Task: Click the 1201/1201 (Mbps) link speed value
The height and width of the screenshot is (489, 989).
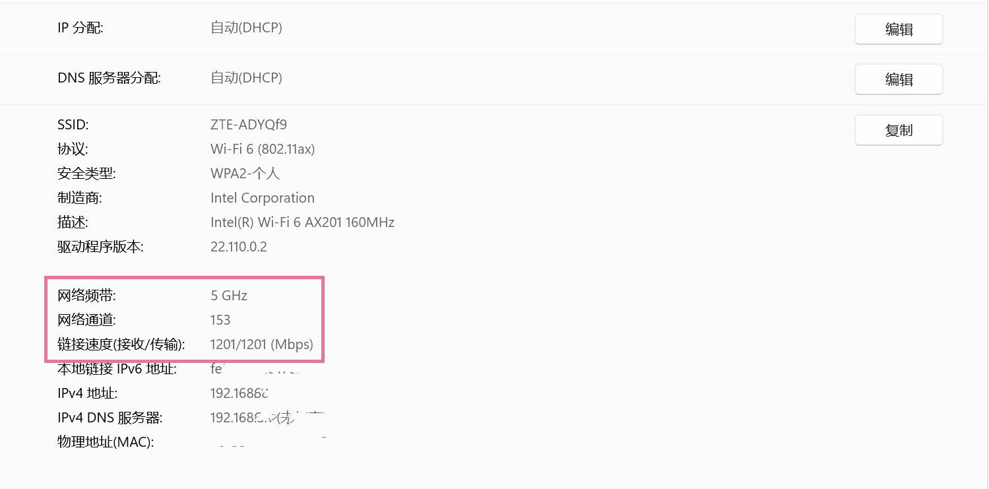Action: coord(261,344)
